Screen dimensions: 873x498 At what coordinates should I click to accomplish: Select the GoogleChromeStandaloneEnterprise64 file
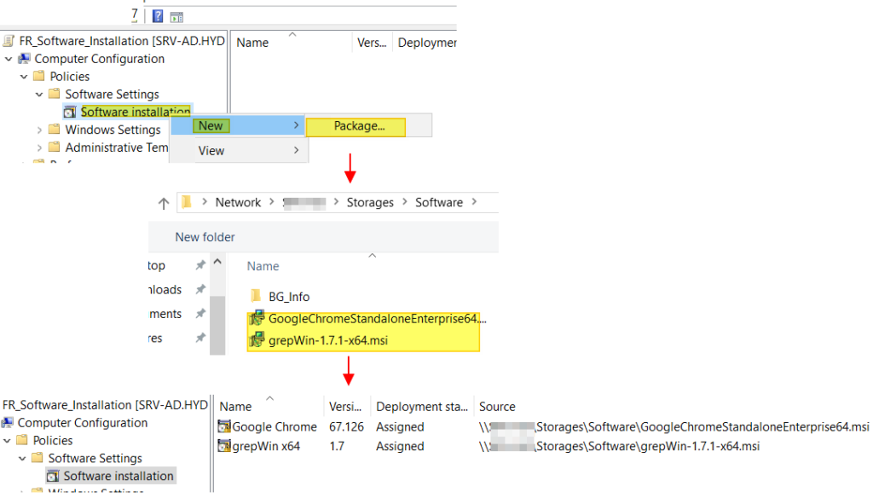pyautogui.click(x=377, y=319)
